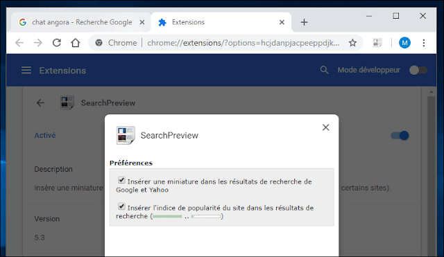Viewport: 444px width, 257px height.
Task: Click the empty popularity bar sample
Action: pyautogui.click(x=206, y=217)
